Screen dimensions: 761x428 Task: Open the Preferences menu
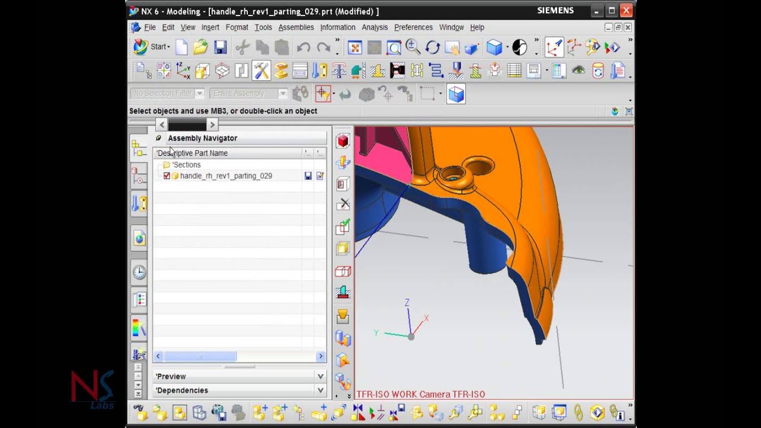click(x=413, y=27)
